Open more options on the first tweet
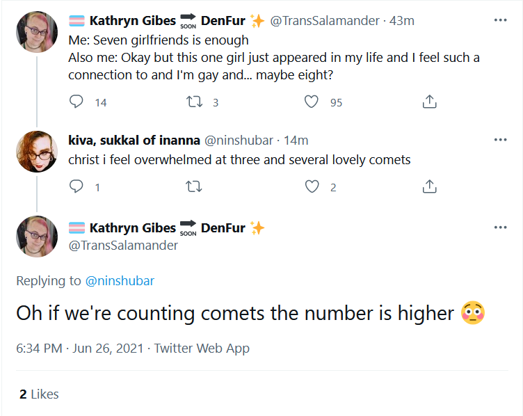523x416 pixels. (500, 20)
